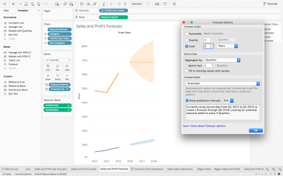Click the Save icon in toolbar

26,4
